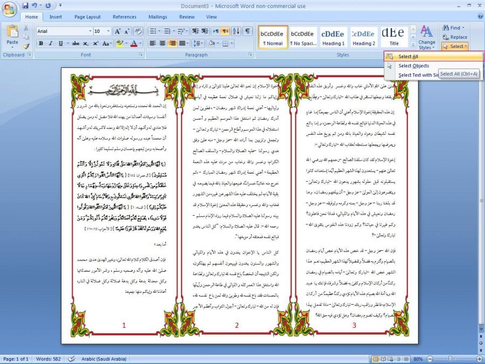The height and width of the screenshot is (364, 485).
Task: Click the Strikethrough icon
Action: [75, 43]
